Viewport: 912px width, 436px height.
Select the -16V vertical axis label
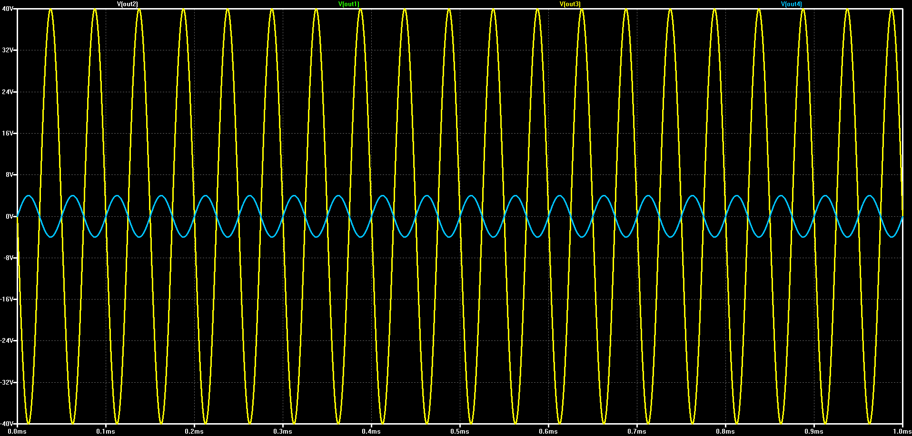tap(7, 299)
